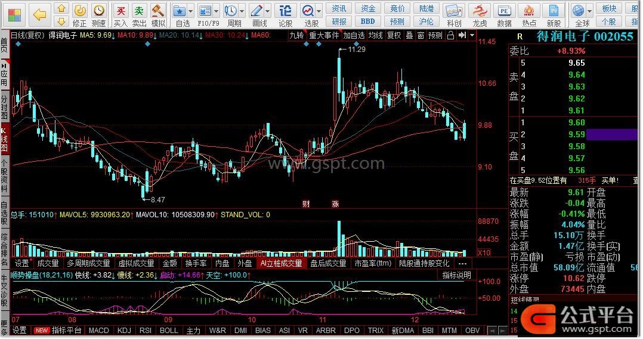Switch to the 换手率 turnover tab
This screenshot has width=643, height=339.
click(196, 263)
